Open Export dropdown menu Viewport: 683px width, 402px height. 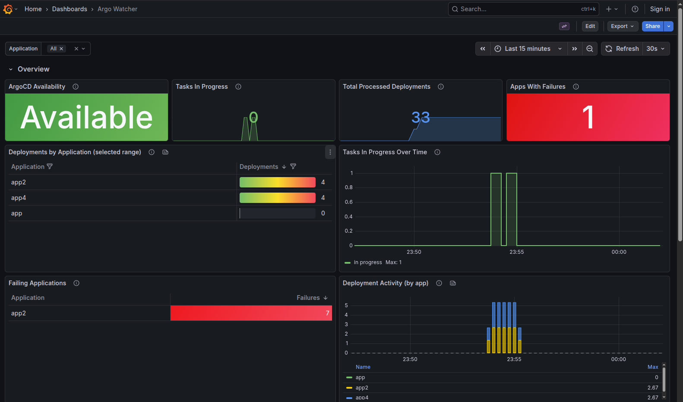pos(623,26)
